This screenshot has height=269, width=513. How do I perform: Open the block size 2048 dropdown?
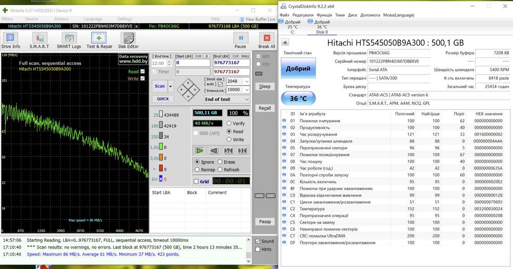tap(247, 81)
